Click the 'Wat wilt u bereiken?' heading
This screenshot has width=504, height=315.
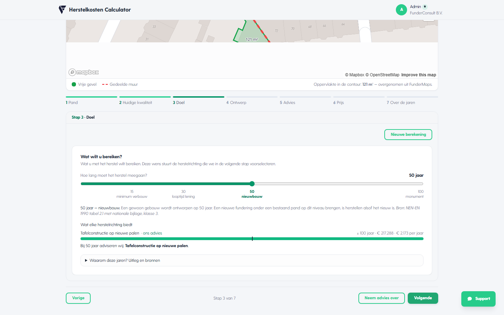point(101,157)
